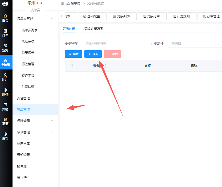Select the 用户 user sidebar icon
The height and width of the screenshot is (187, 222).
click(x=5, y=77)
